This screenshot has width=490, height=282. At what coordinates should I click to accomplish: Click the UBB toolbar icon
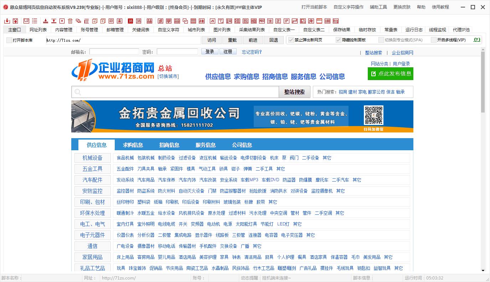tap(327, 21)
